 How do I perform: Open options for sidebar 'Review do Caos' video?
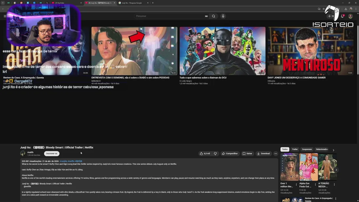[335, 199]
